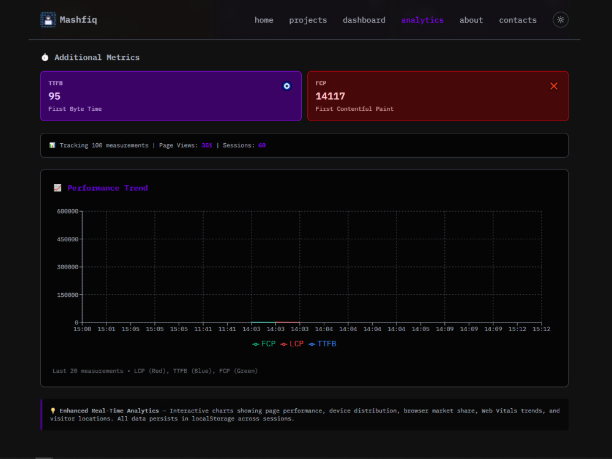The width and height of the screenshot is (612, 459).
Task: Click the green FCP line segment on chart
Action: pyautogui.click(x=263, y=323)
